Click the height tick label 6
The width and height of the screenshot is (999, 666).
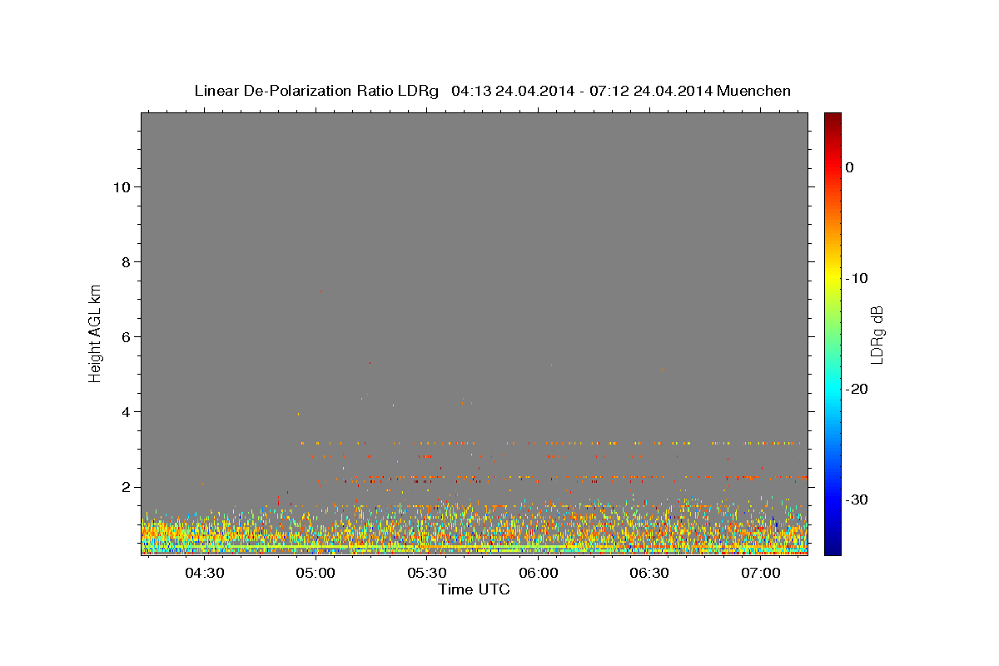127,337
